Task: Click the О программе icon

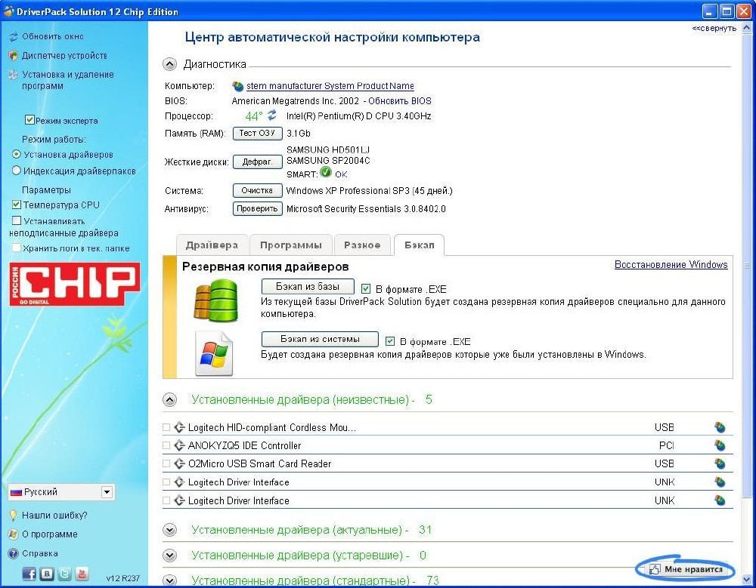Action: (14, 534)
